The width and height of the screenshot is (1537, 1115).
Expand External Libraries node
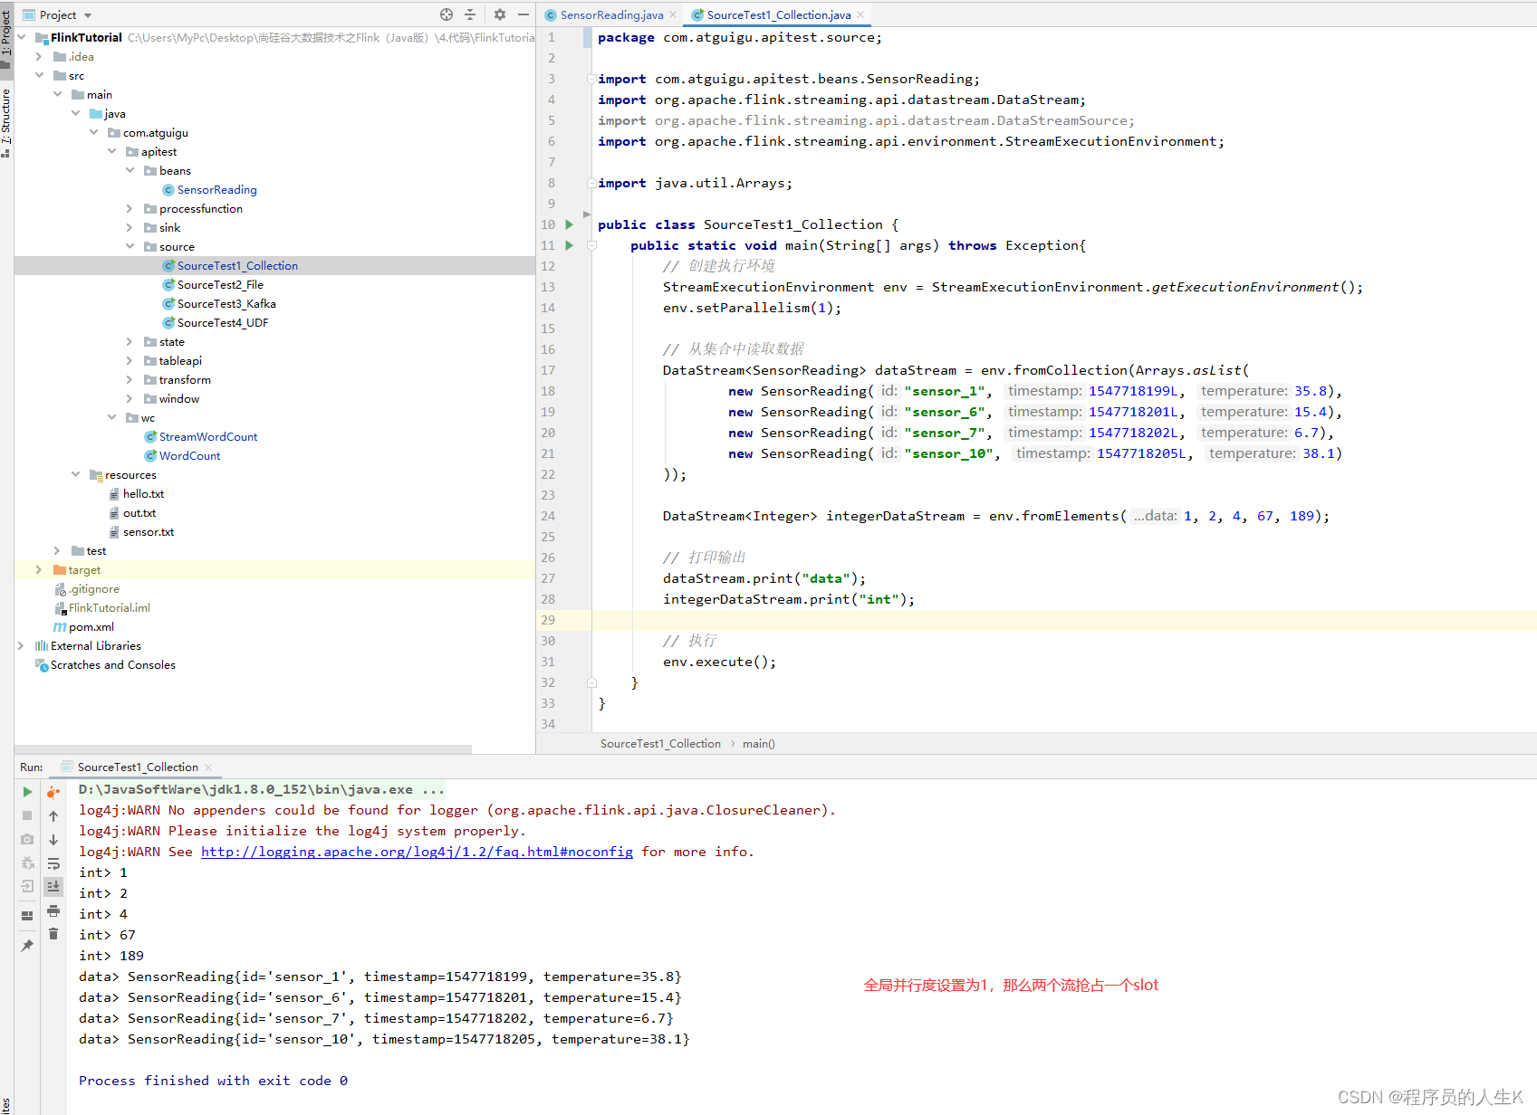click(x=21, y=646)
